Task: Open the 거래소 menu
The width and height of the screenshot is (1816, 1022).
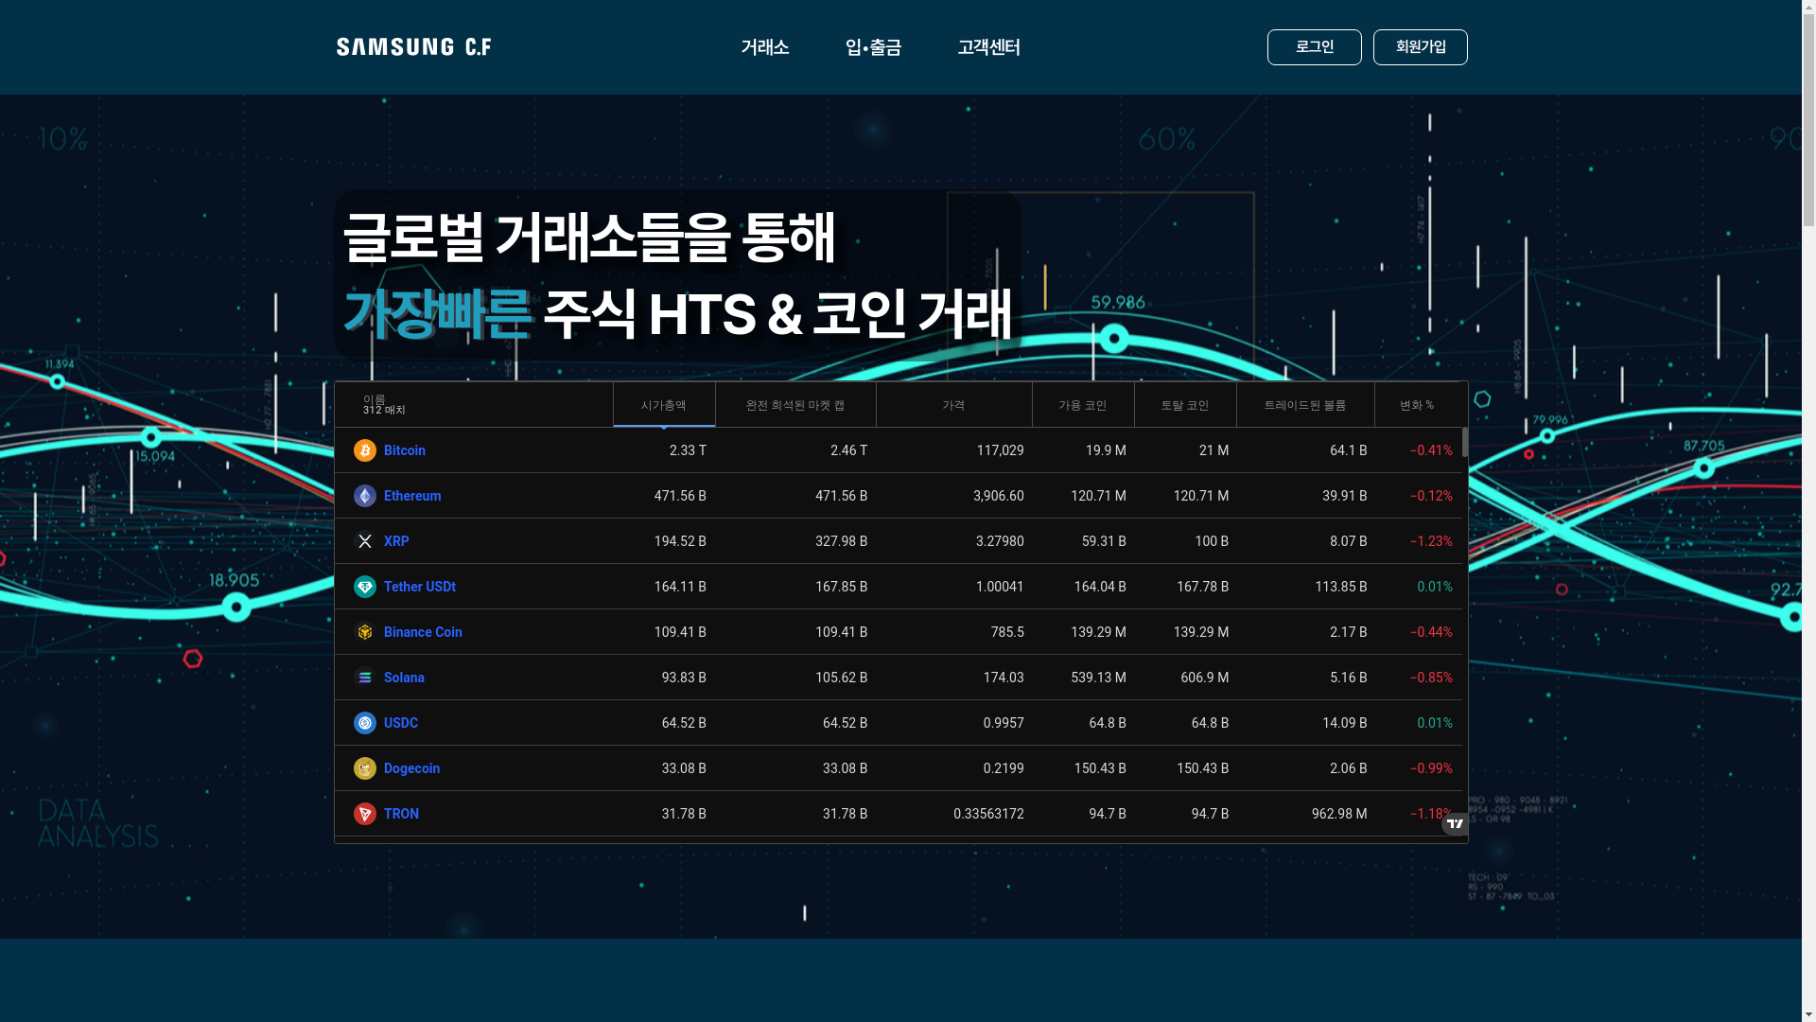Action: 764,47
